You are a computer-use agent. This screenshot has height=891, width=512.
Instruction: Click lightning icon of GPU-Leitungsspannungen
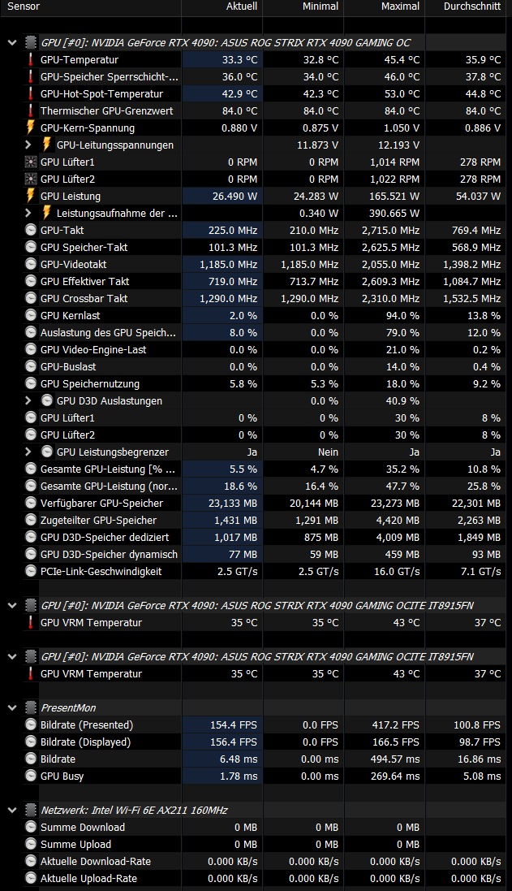pos(47,145)
